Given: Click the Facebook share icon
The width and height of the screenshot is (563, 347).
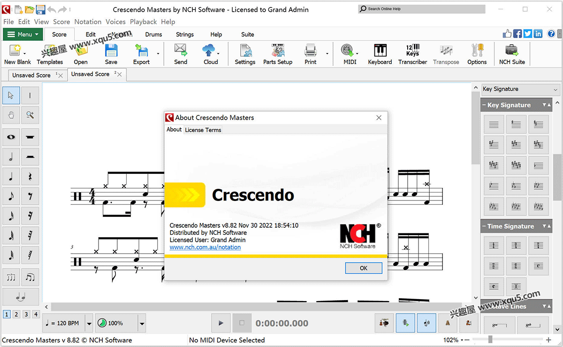Looking at the screenshot, I should [x=517, y=34].
